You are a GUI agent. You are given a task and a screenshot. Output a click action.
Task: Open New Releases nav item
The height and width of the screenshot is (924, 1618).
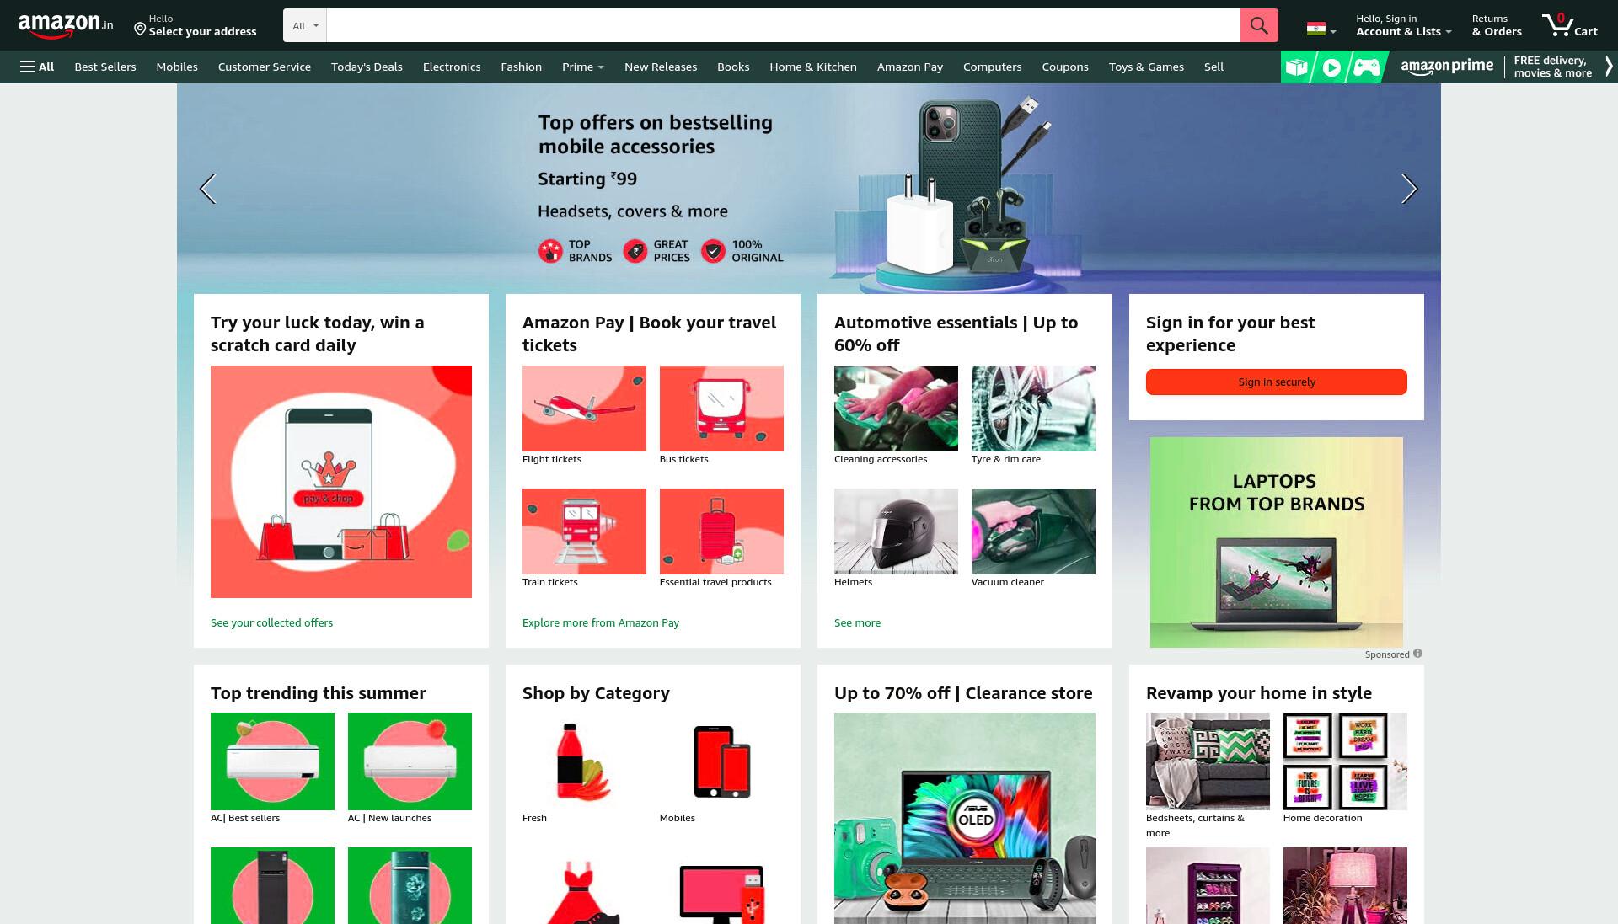(661, 67)
